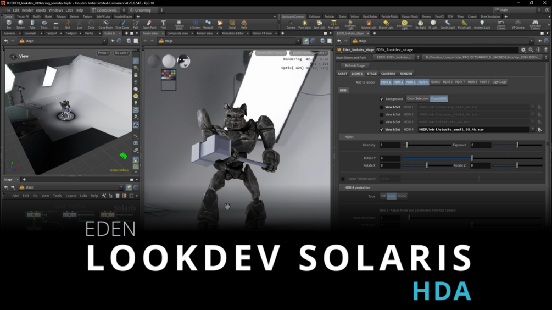Set projection type to Dome
The height and width of the screenshot is (310, 552).
402,196
